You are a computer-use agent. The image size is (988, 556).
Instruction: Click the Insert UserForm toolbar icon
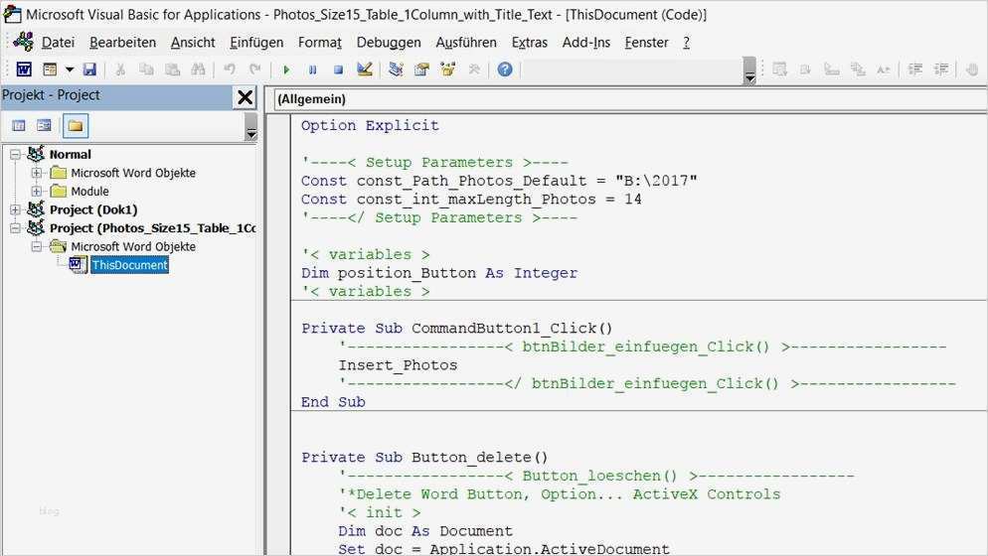tap(50, 69)
